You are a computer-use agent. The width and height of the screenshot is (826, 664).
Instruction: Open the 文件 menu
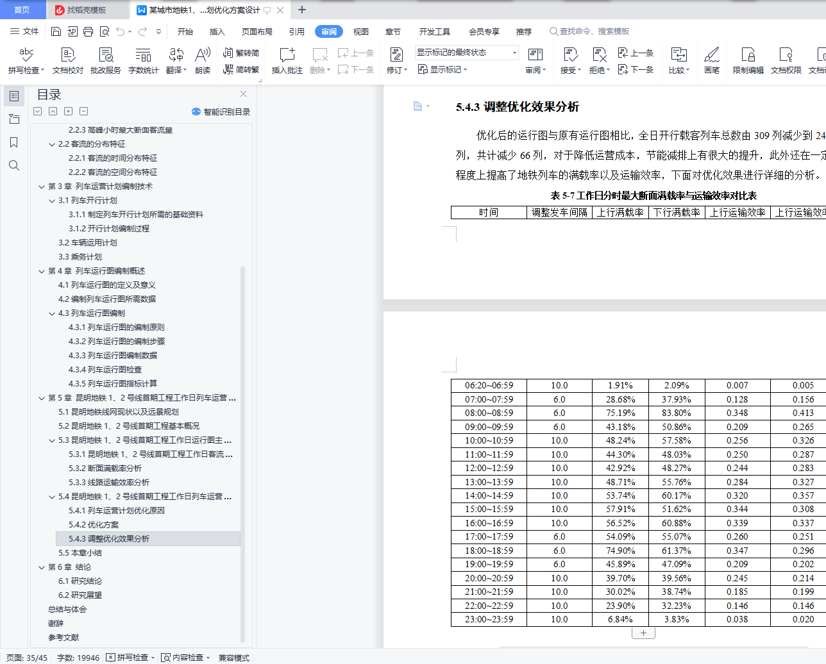click(24, 31)
